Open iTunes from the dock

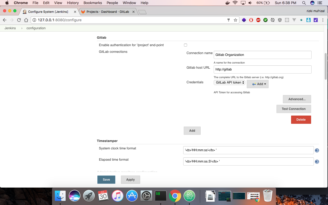pyautogui.click(x=118, y=196)
